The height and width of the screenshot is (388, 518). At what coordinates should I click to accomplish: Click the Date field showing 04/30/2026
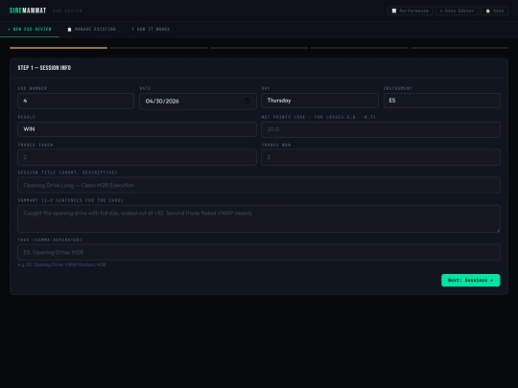pyautogui.click(x=198, y=101)
